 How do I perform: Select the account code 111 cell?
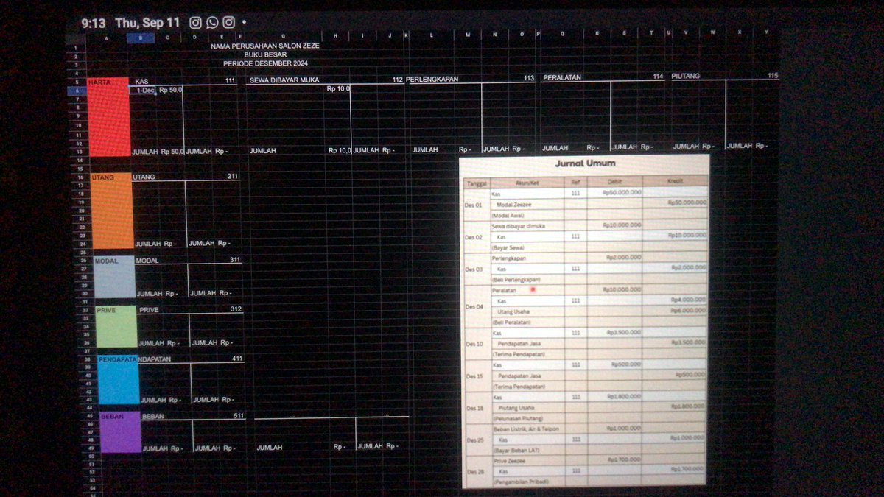pyautogui.click(x=230, y=81)
